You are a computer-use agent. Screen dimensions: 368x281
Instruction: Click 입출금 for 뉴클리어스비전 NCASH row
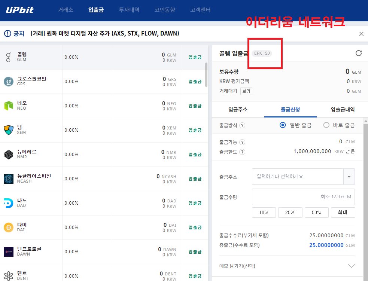pyautogui.click(x=195, y=179)
